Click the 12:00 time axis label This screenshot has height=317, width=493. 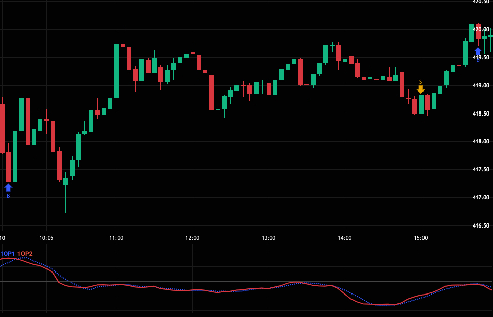click(193, 238)
